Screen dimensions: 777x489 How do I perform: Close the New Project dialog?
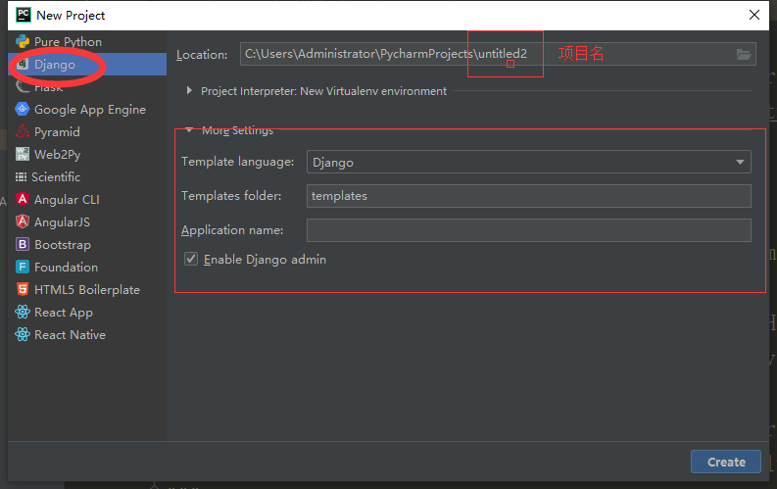[754, 15]
